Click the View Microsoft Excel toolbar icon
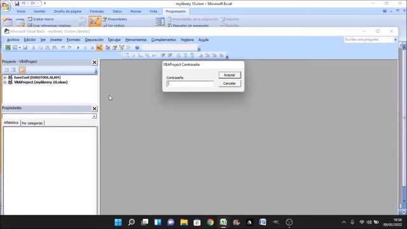 (8, 48)
